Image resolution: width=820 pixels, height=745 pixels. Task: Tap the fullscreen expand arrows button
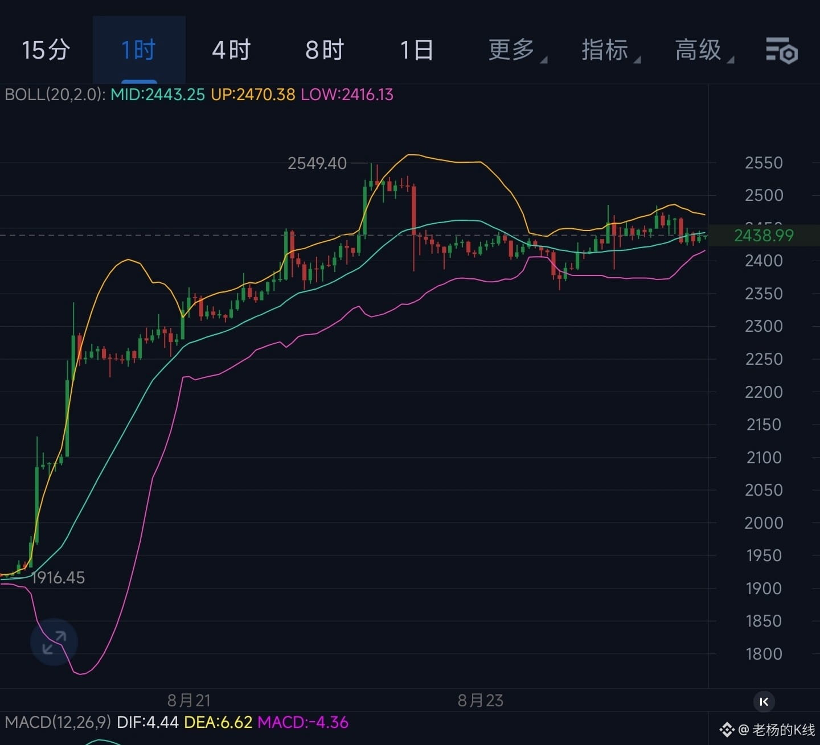coord(54,642)
